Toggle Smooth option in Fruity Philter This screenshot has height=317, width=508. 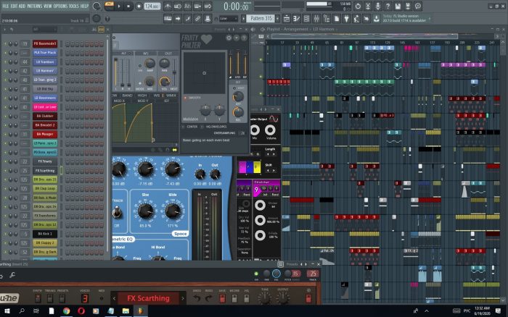[x=186, y=98]
